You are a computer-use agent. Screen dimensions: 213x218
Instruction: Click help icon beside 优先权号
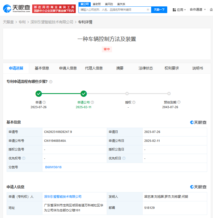(24, 158)
